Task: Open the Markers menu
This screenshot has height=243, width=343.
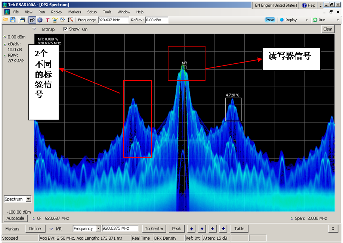Action: 75,12
